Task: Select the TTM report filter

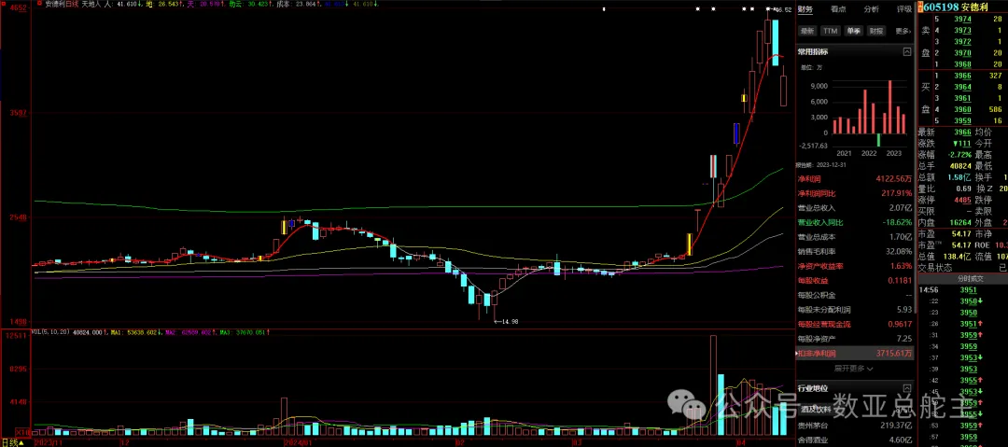Action: point(831,31)
